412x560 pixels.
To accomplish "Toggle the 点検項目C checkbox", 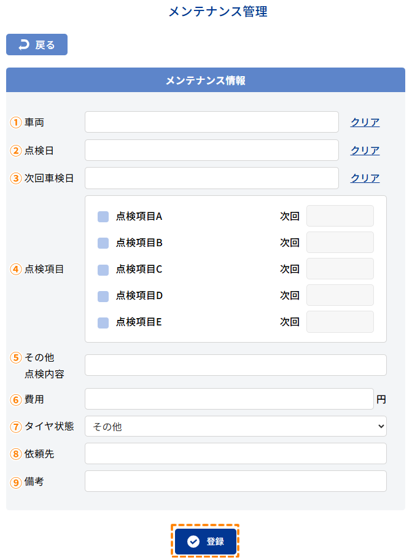I will 103,270.
